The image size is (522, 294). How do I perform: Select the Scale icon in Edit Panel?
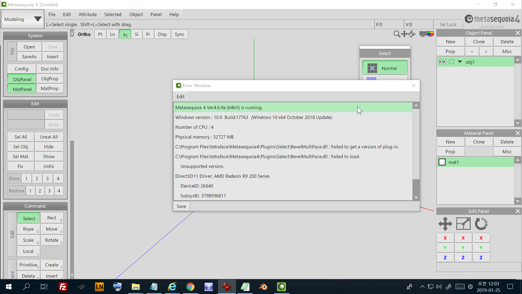click(x=463, y=224)
